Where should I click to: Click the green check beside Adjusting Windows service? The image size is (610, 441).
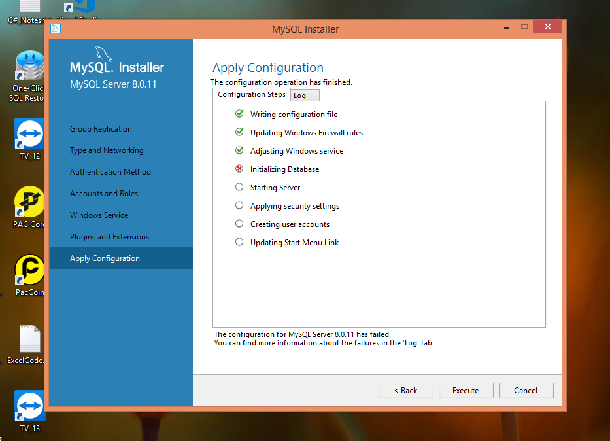(239, 150)
